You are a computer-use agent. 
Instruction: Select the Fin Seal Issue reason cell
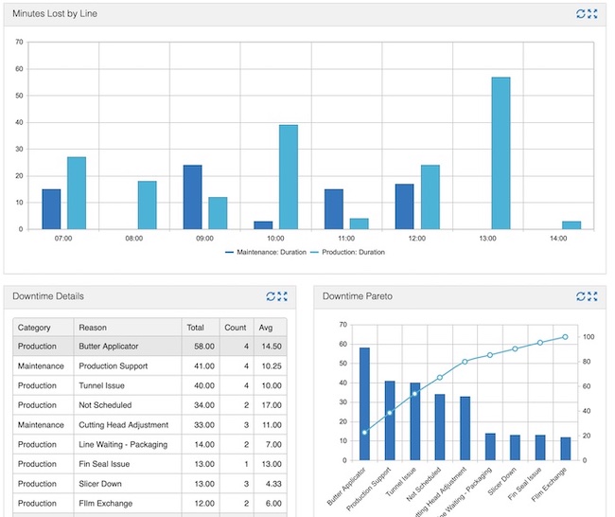[x=128, y=464]
